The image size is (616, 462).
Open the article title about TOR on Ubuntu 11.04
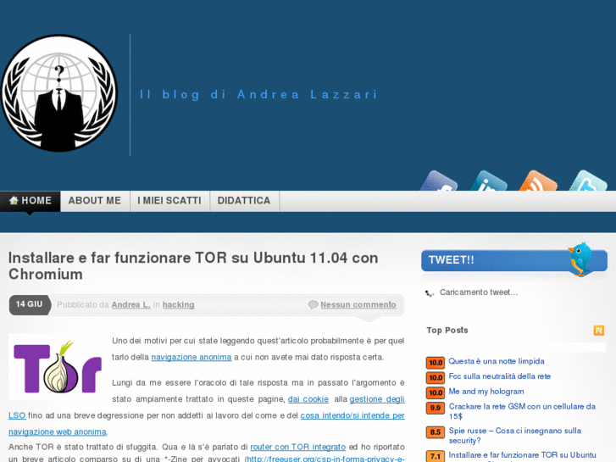[193, 266]
